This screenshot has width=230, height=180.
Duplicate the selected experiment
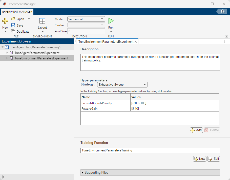(13, 32)
